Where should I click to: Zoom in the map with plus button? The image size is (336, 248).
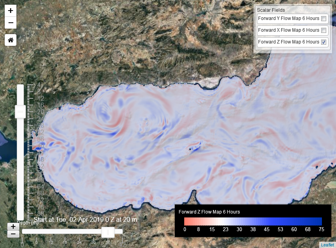tap(11, 11)
